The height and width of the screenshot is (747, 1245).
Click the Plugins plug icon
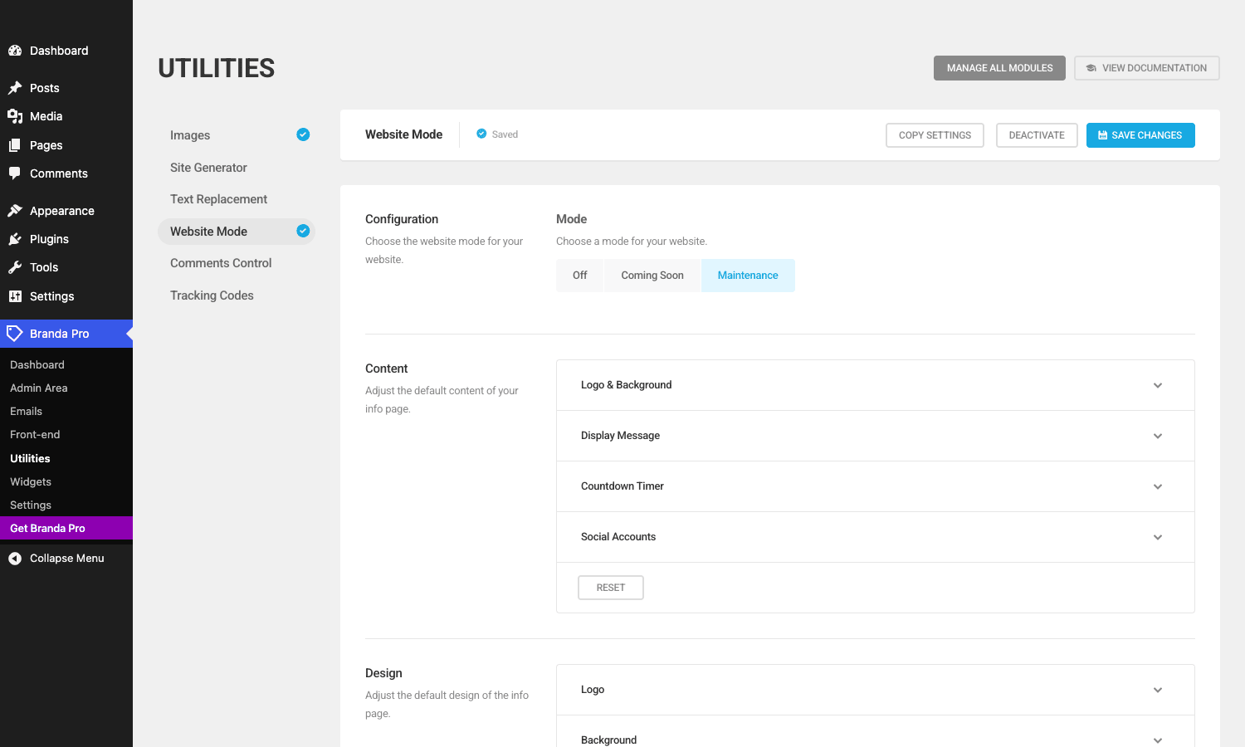coord(15,239)
